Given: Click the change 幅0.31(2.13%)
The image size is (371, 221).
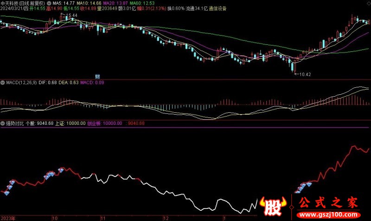Looking at the screenshot, I should pos(152,8).
